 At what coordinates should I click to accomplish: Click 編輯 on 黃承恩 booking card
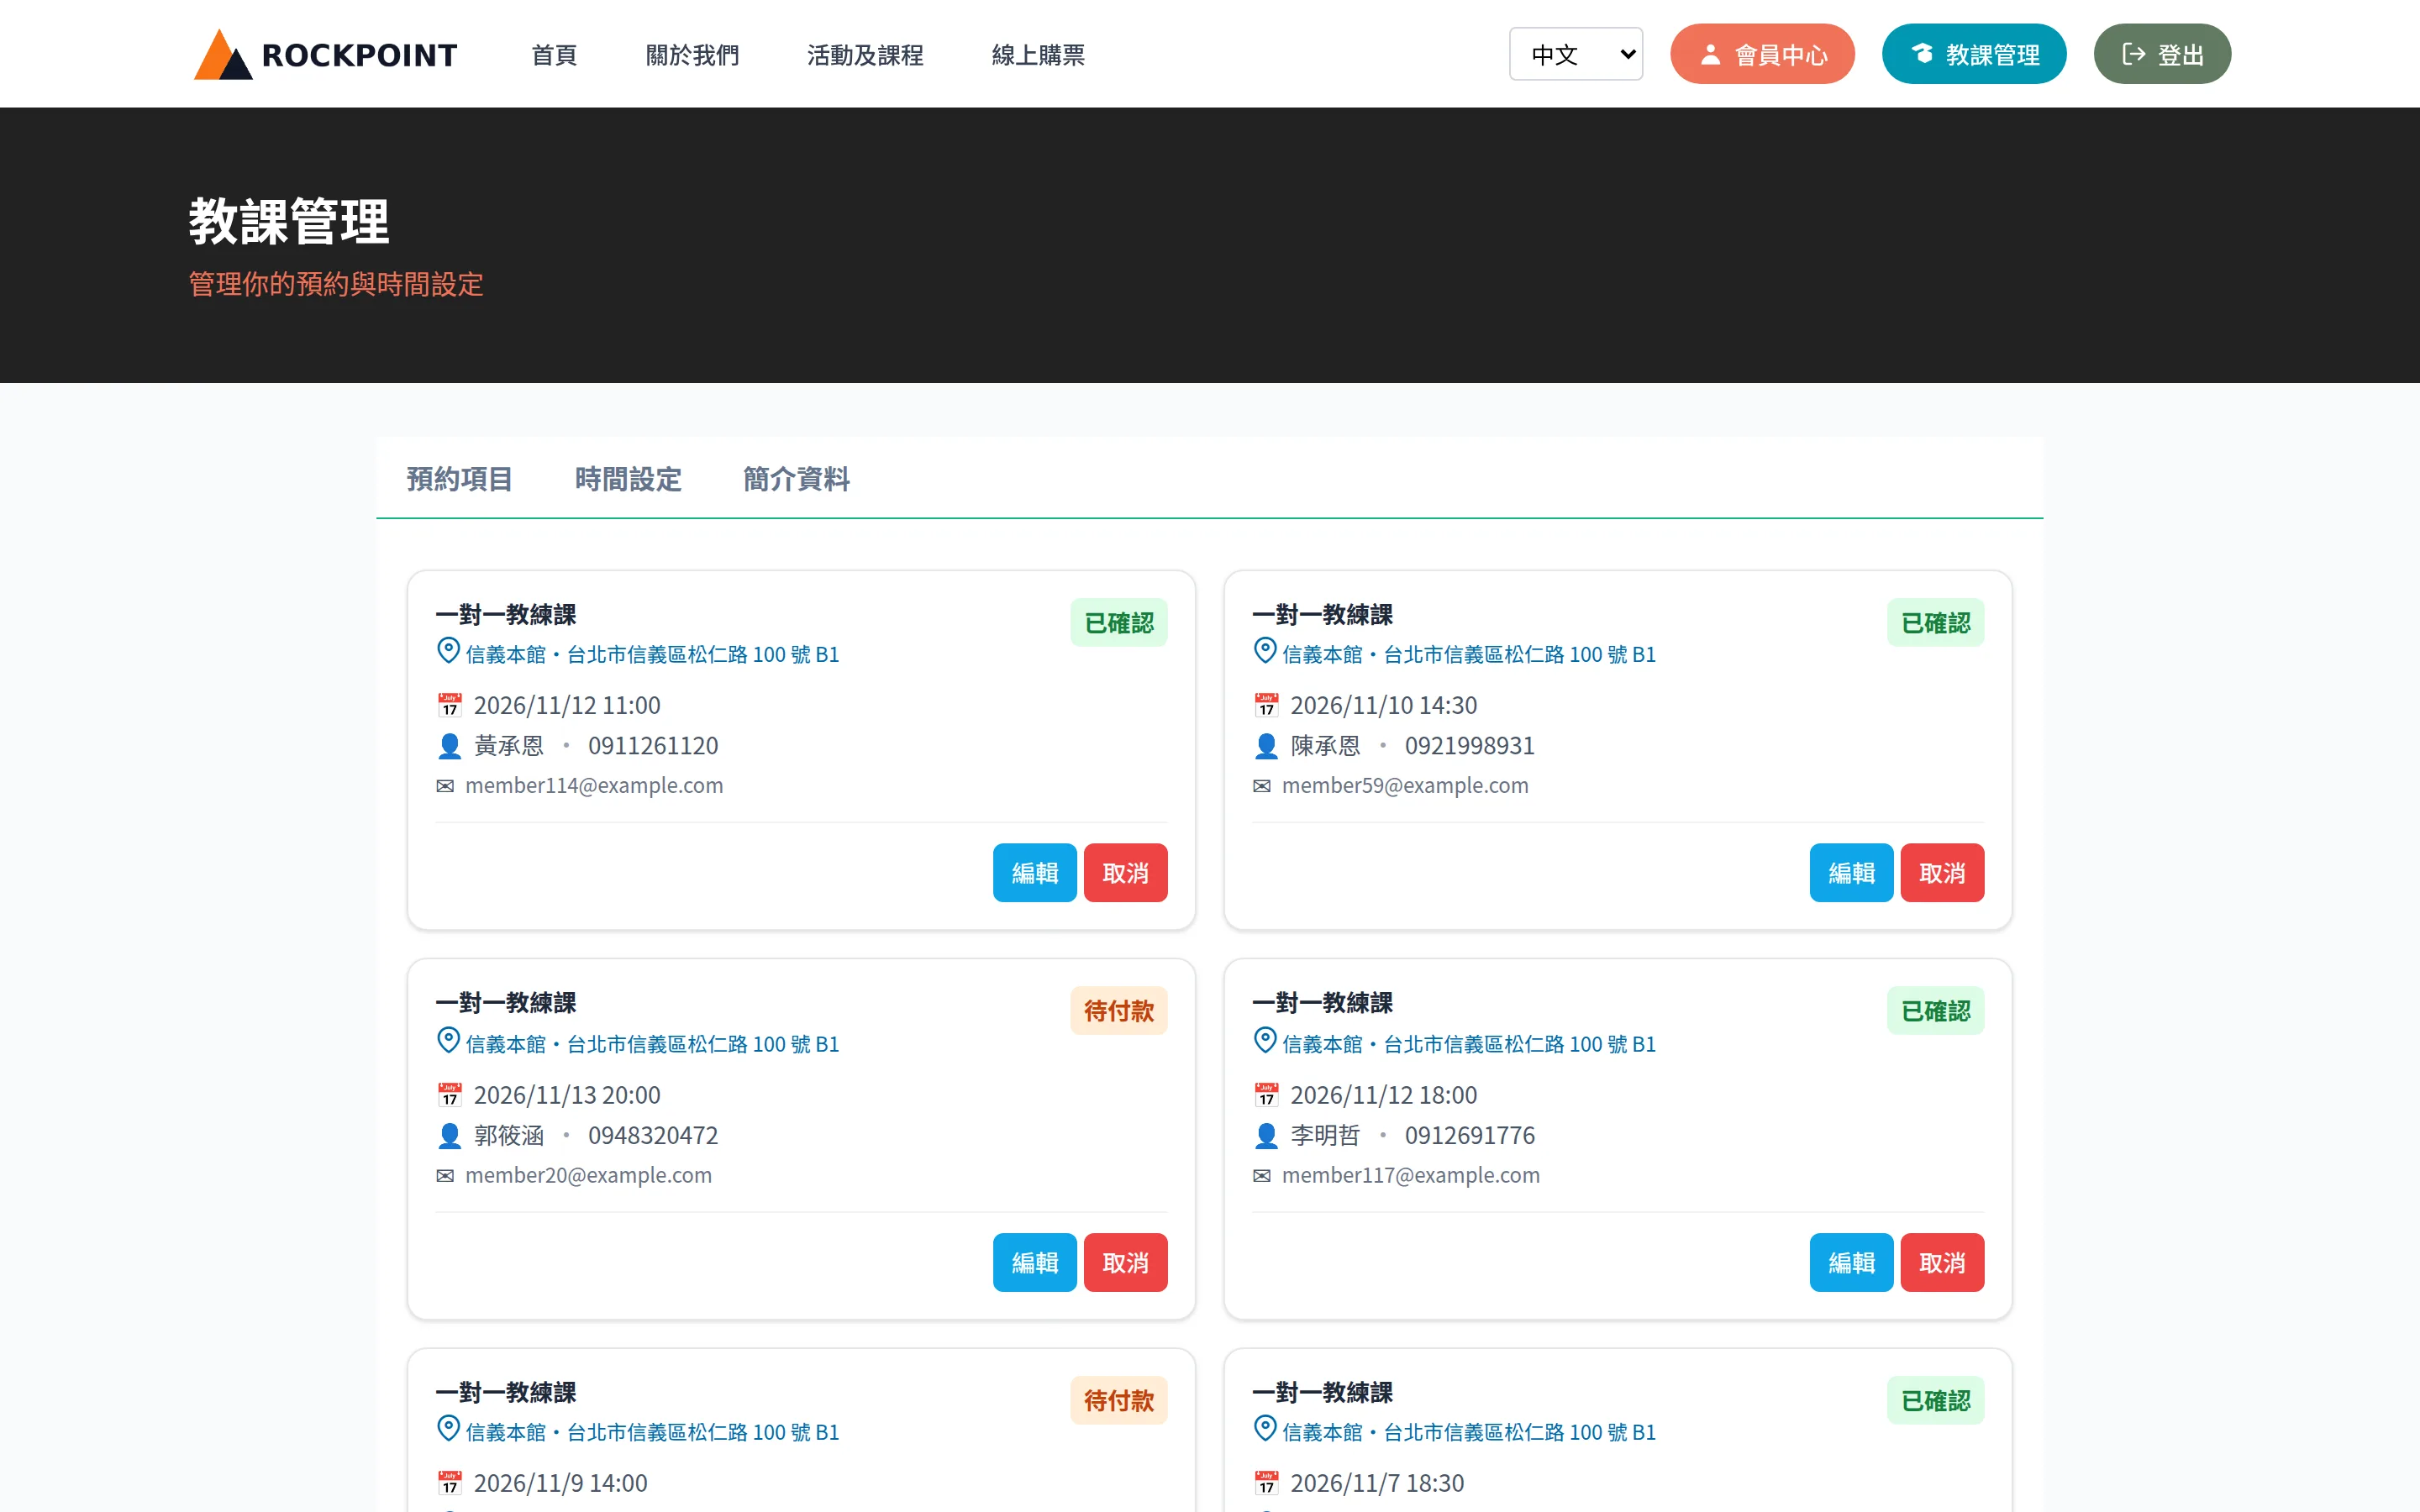tap(1035, 873)
